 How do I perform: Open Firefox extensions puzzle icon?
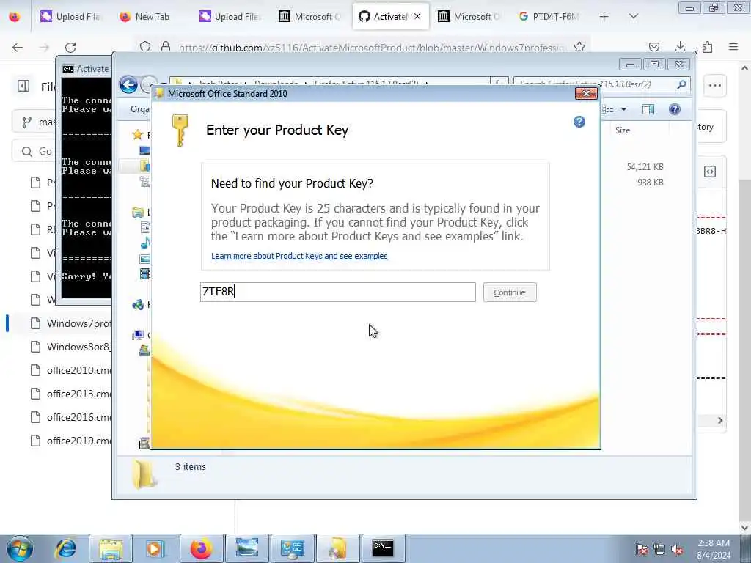(707, 47)
